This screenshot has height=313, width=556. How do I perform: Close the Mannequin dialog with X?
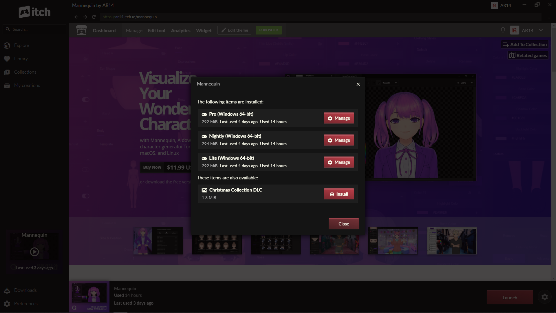click(x=358, y=84)
